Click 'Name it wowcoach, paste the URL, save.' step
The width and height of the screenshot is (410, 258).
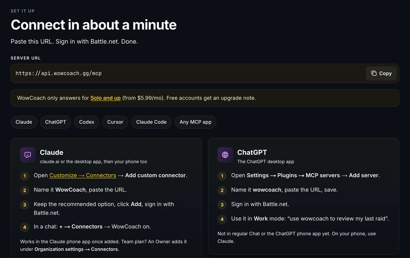coord(284,190)
